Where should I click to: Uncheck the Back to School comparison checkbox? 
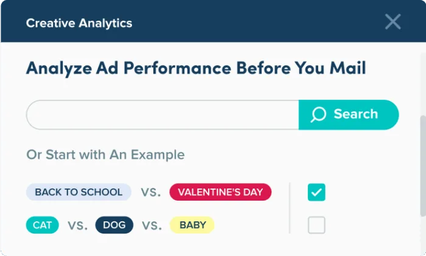(316, 192)
